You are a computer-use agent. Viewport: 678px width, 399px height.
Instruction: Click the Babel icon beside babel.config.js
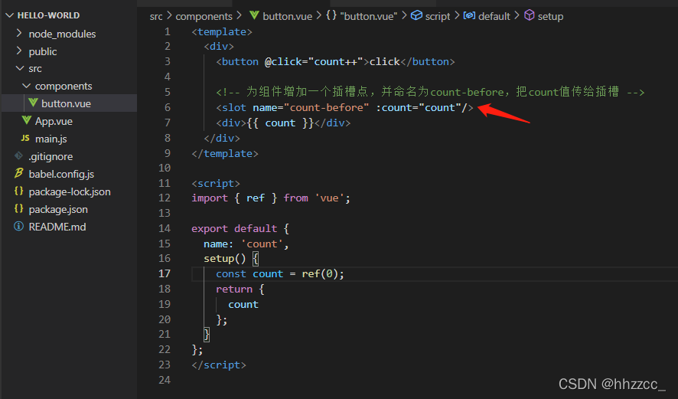click(x=18, y=173)
